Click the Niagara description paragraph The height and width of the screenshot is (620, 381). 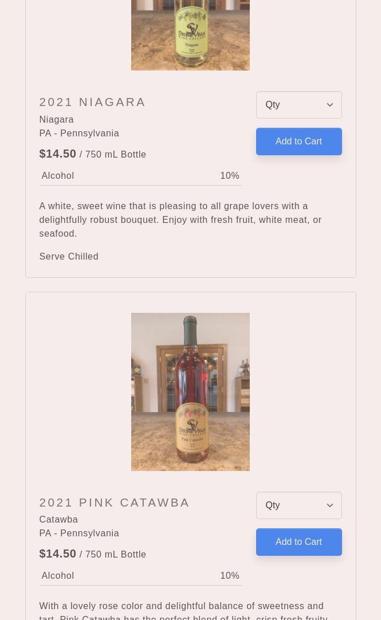click(180, 219)
